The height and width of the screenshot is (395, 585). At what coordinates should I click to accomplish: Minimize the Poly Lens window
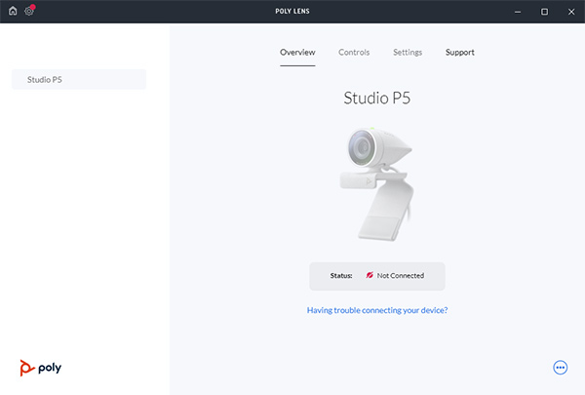[x=518, y=12]
